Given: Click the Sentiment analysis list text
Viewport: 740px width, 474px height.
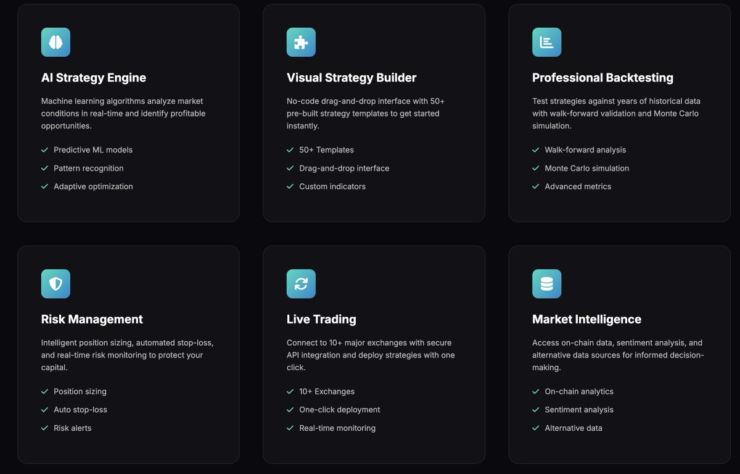Looking at the screenshot, I should [579, 410].
